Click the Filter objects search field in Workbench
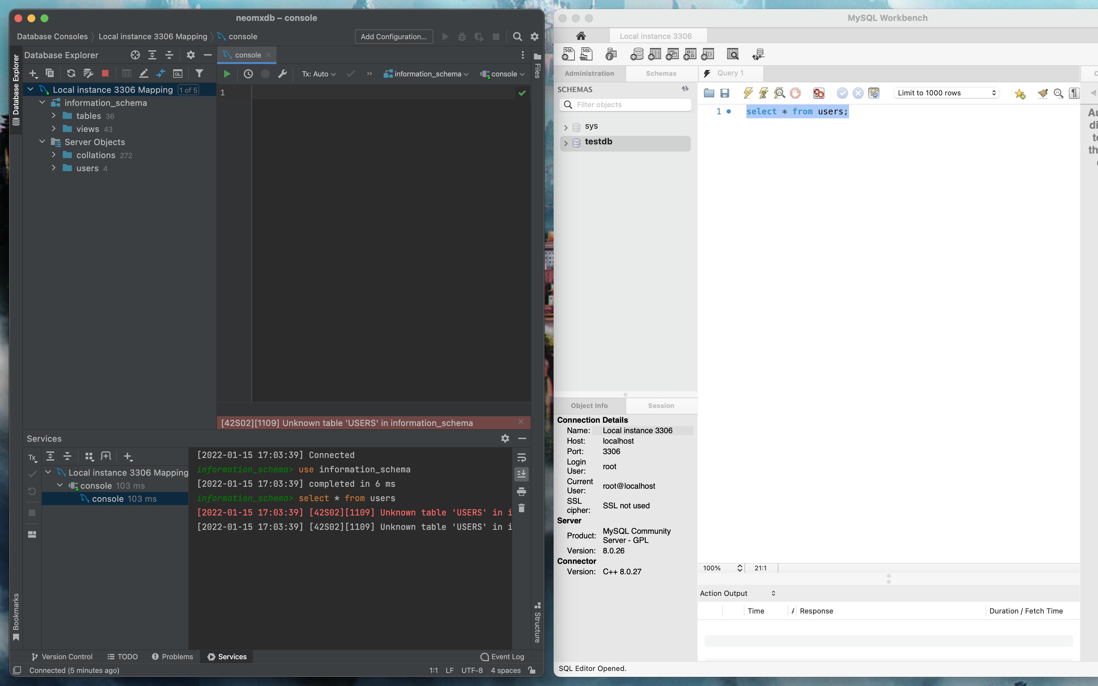The width and height of the screenshot is (1098, 686). click(625, 105)
